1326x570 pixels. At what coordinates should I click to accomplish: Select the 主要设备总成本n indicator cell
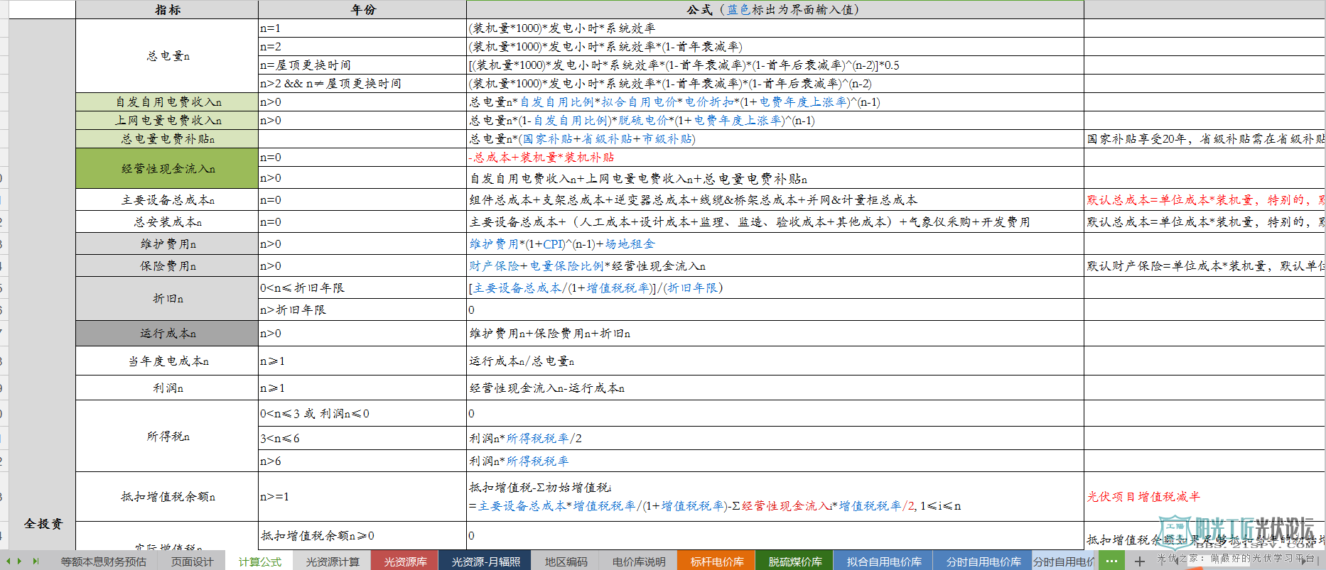tap(167, 200)
